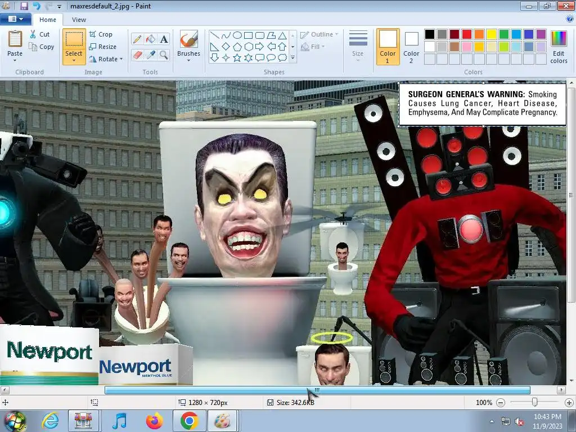Choose the Diamond shape
This screenshot has width=576, height=432.
pyautogui.click(x=226, y=47)
